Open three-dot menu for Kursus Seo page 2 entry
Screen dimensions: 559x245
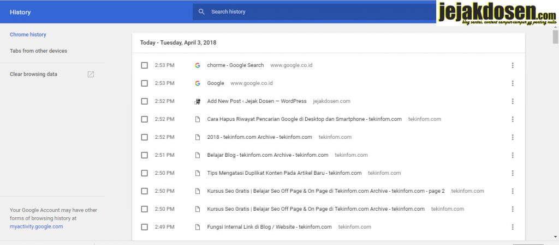tap(513, 191)
